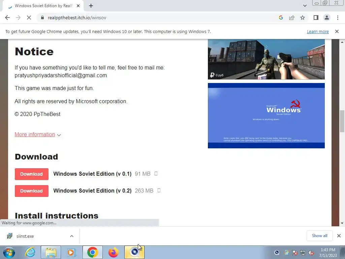Dismiss the Chrome update notice bar
345x259 pixels.
coord(337,31)
